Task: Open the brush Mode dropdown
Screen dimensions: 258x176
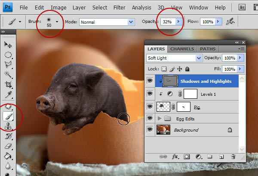Action: pos(131,22)
